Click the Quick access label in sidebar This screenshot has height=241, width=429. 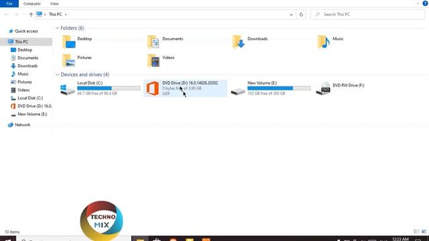coord(26,31)
